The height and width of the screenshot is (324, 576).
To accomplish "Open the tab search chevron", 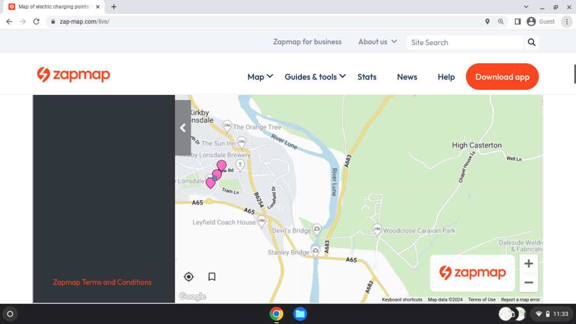I will click(x=526, y=6).
